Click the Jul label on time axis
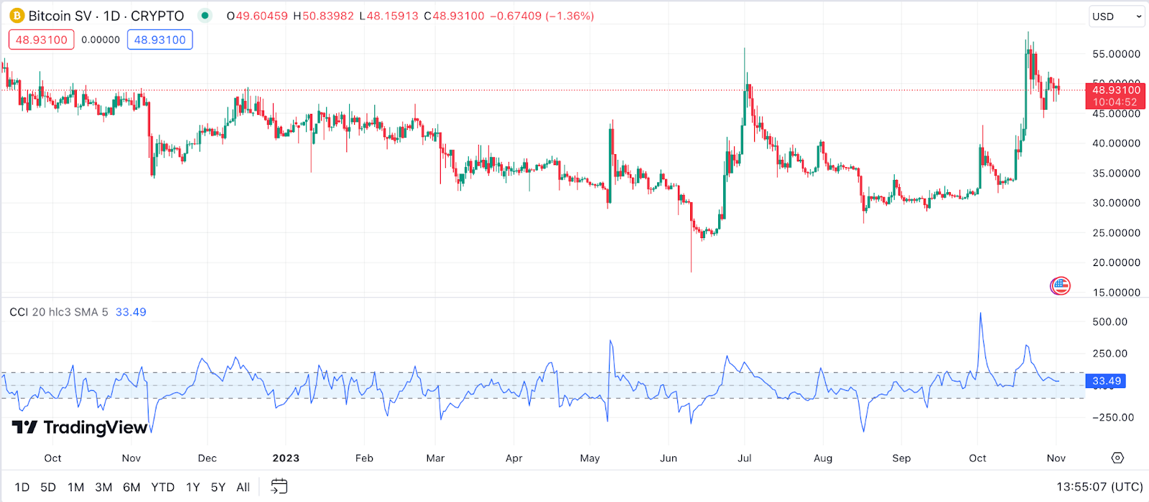1149x502 pixels. coord(744,458)
